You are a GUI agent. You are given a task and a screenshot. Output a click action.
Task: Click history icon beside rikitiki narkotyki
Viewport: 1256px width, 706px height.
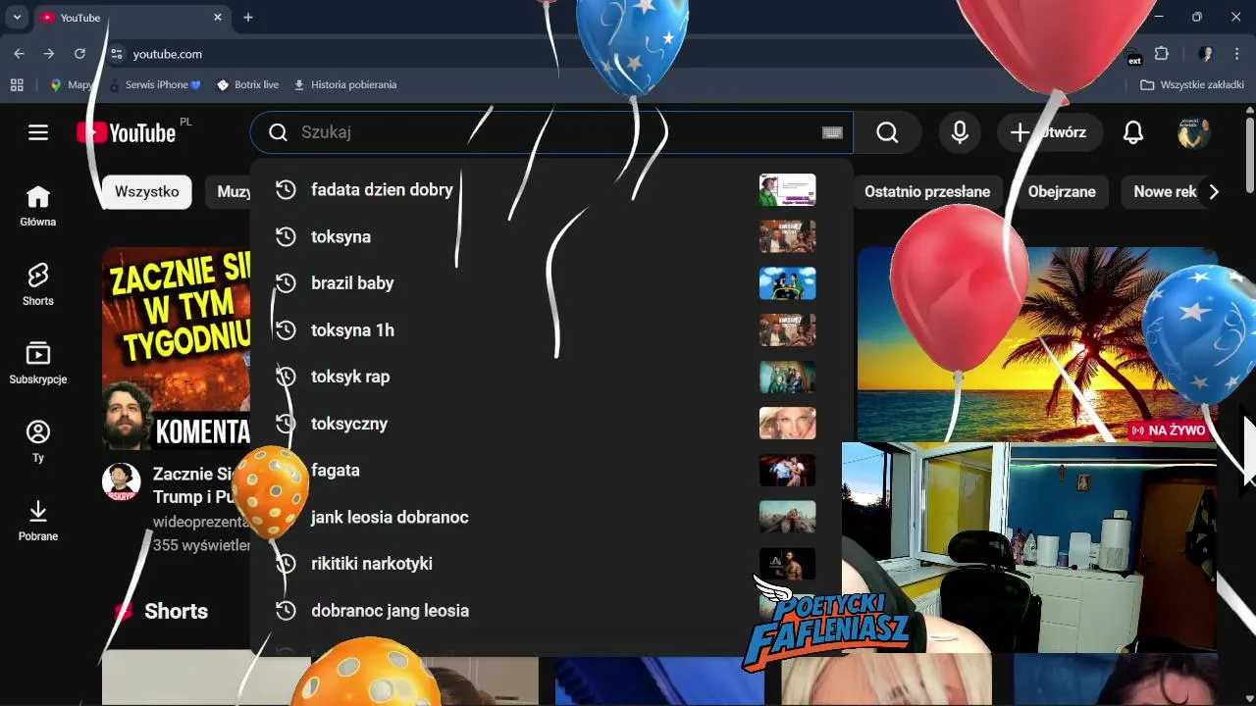[x=286, y=564]
